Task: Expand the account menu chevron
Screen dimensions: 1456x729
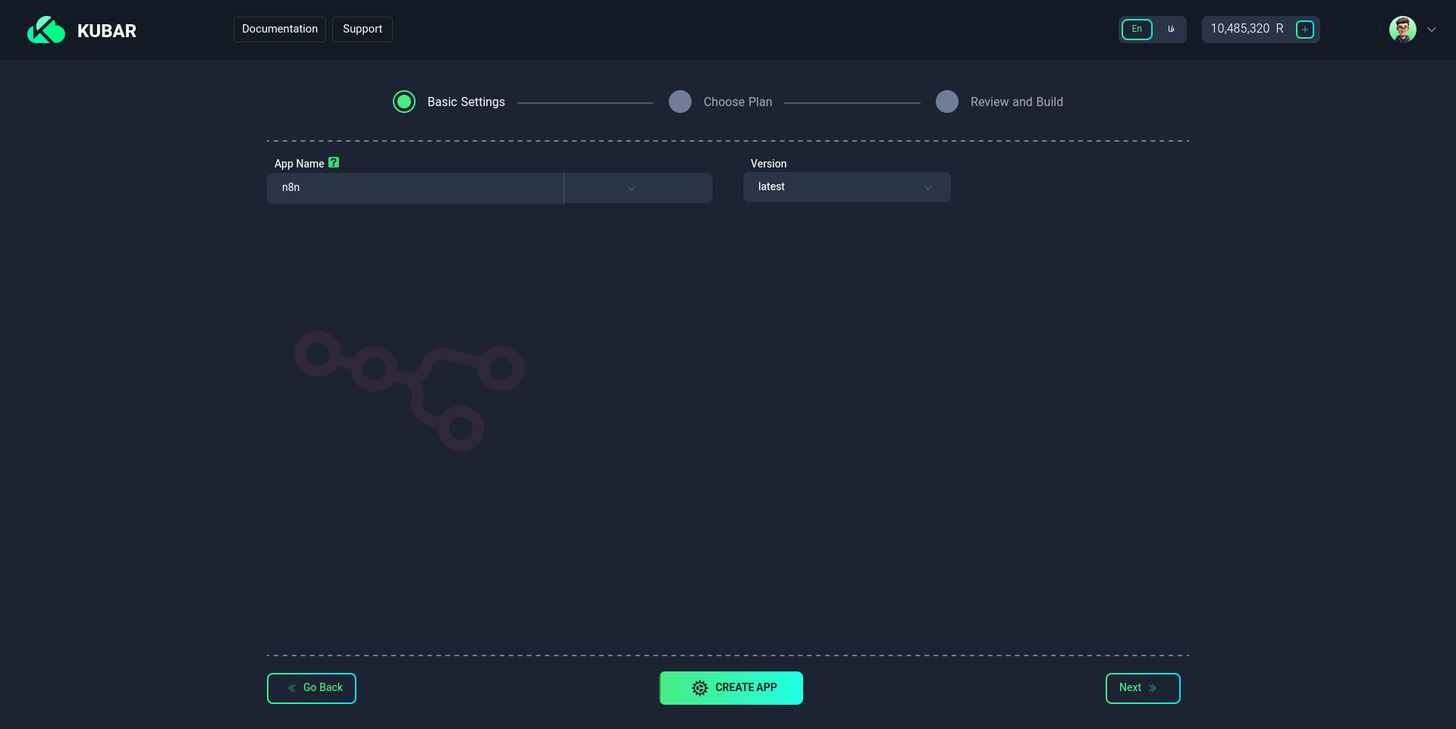Action: (1432, 30)
